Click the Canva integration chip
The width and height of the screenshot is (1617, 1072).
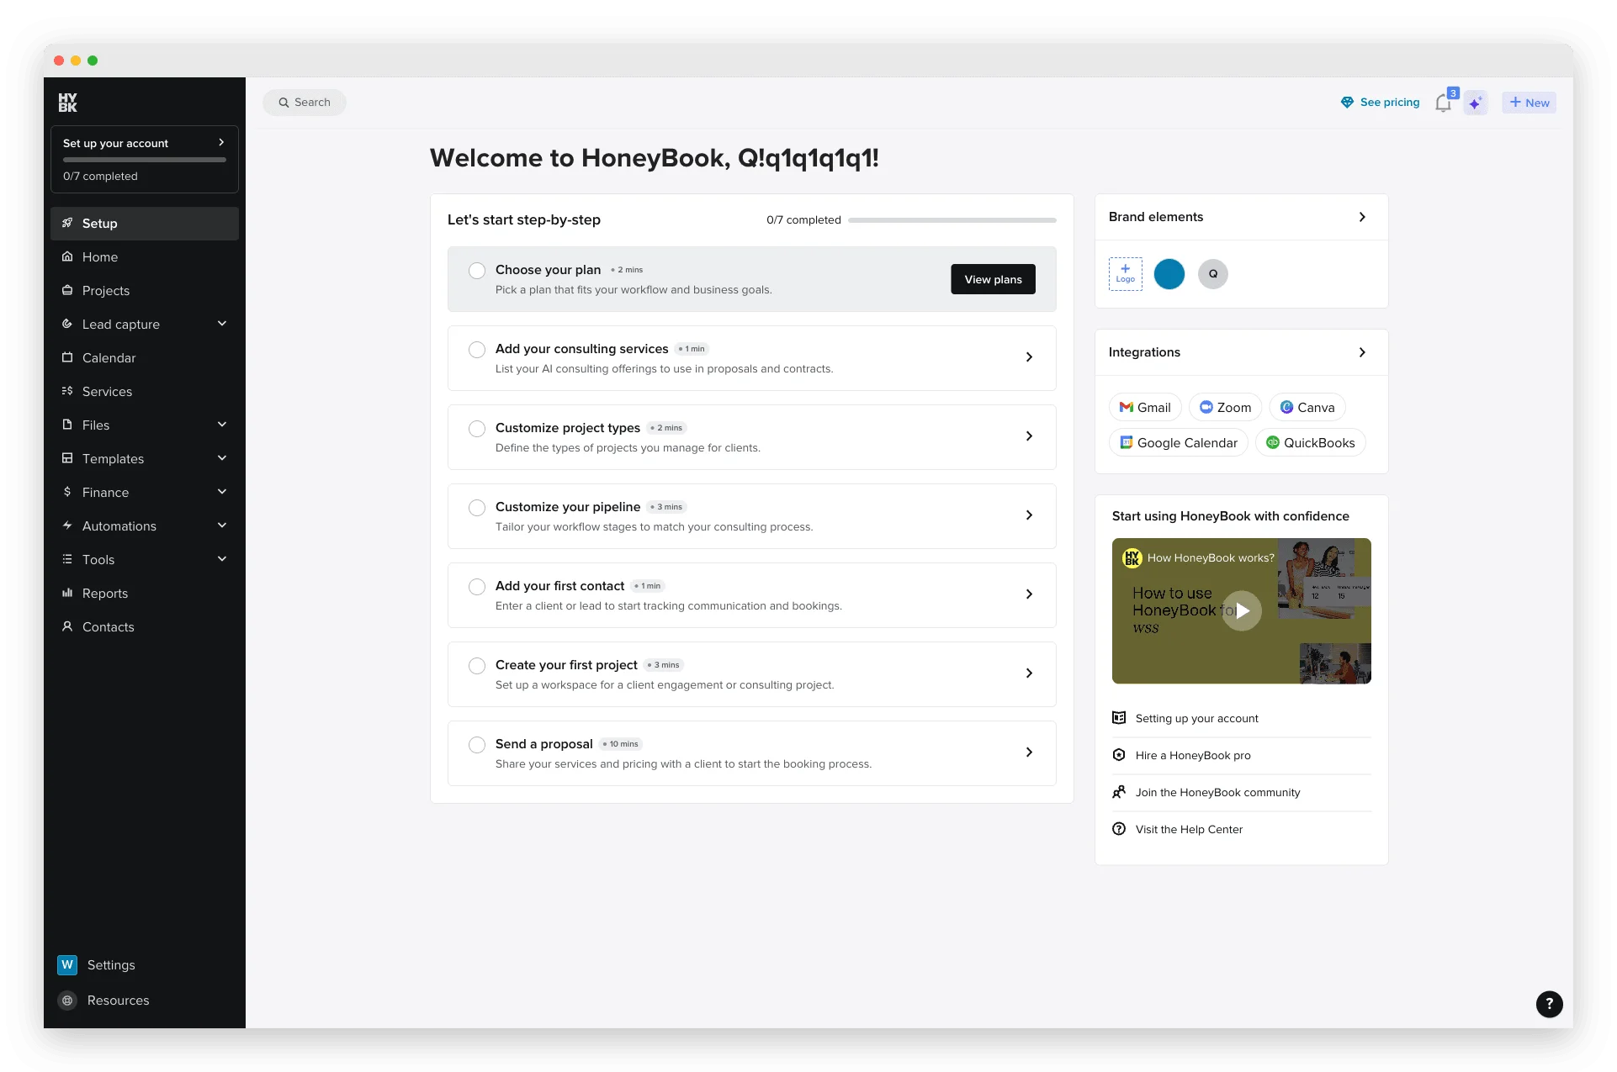pos(1307,407)
